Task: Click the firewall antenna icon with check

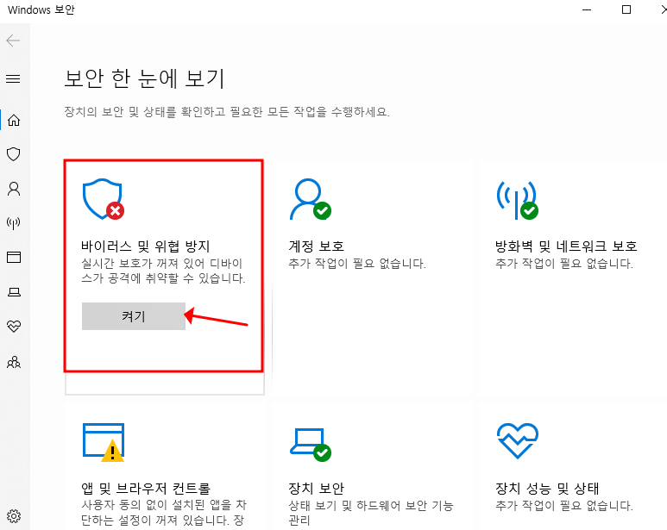Action: (x=517, y=200)
